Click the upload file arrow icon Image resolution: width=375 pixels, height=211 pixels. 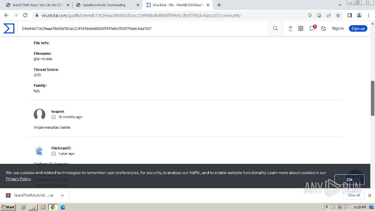(x=290, y=28)
